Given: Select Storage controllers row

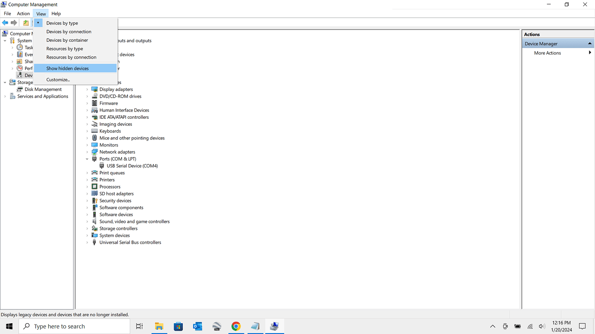Looking at the screenshot, I should tap(119, 229).
